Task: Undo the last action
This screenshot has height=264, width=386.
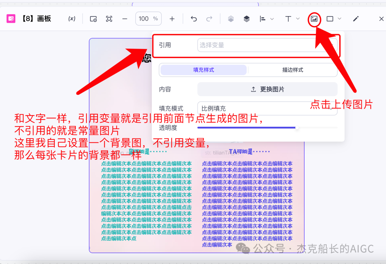Action: tap(194, 19)
